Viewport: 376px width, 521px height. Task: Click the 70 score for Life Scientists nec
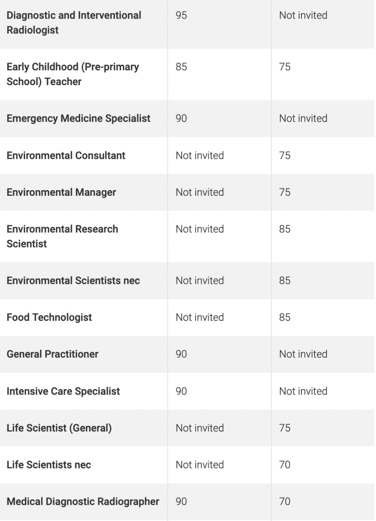click(x=285, y=465)
